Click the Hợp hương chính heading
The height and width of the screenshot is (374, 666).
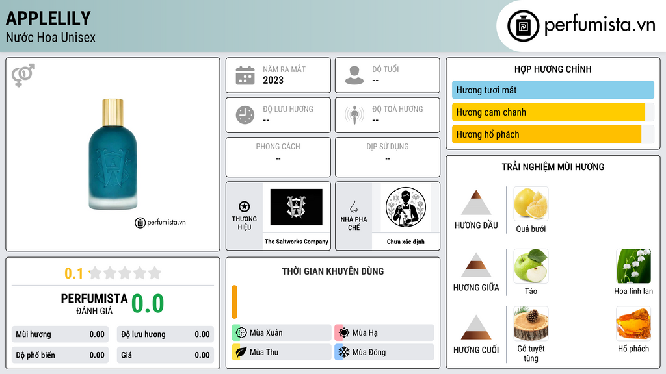click(553, 69)
